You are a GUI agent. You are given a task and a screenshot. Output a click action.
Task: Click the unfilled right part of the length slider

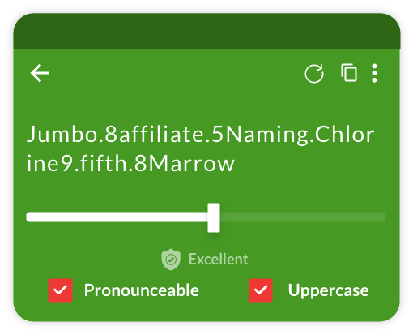pyautogui.click(x=303, y=217)
